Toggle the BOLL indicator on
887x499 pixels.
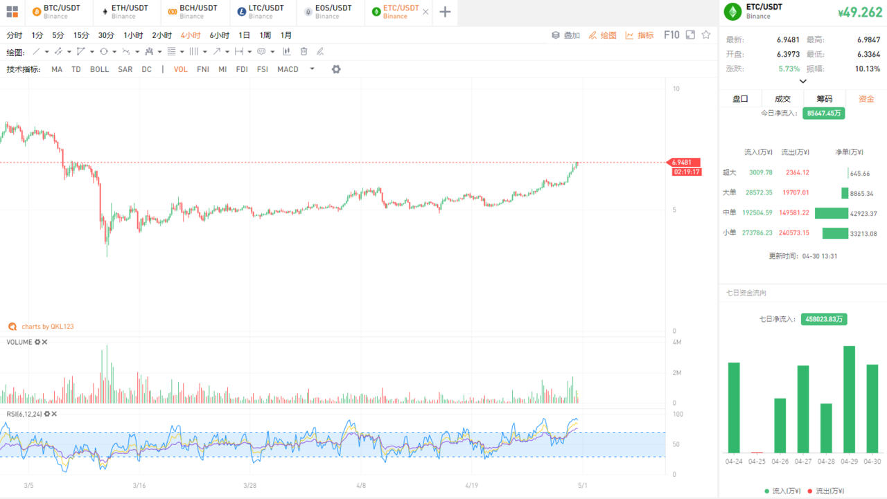point(99,69)
